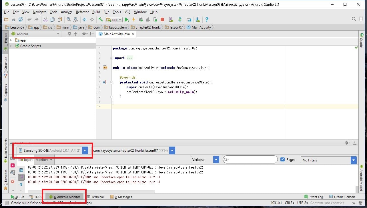Screen dimensions: 367x208
Task: Navigate Forward with the right arrow
Action: [91, 19]
